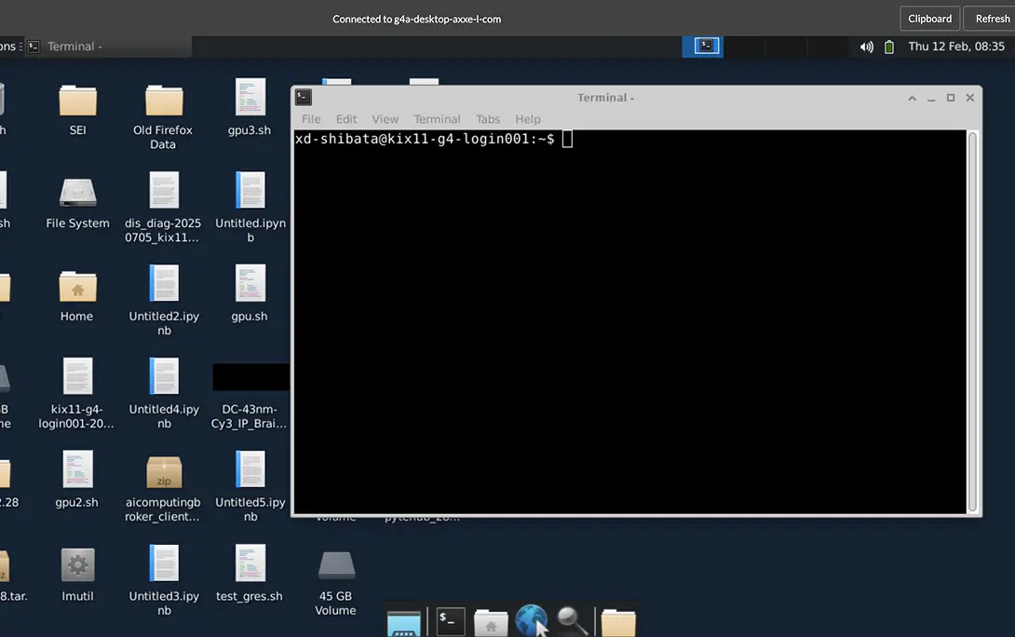
Task: Select the Terminal taskbar window button
Action: click(x=107, y=47)
